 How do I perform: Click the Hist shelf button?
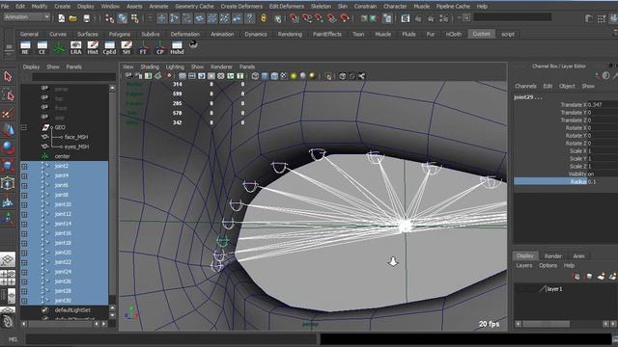[93, 47]
